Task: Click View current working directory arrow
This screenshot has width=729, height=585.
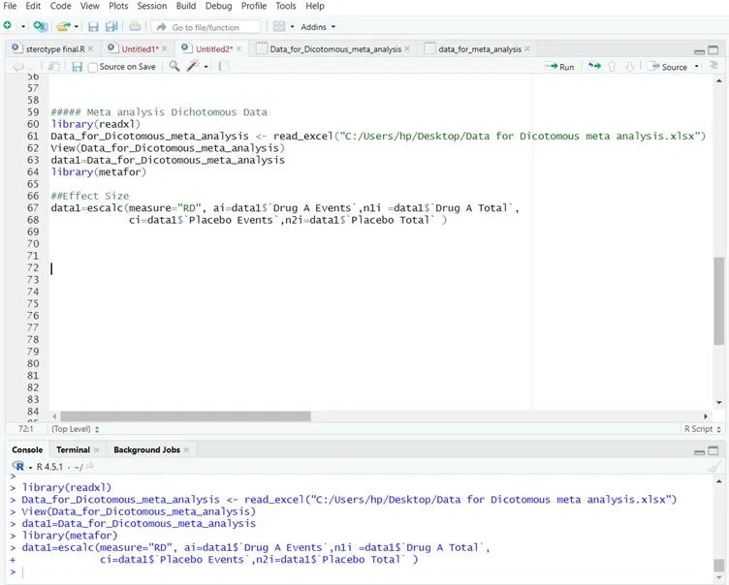Action: tap(90, 466)
